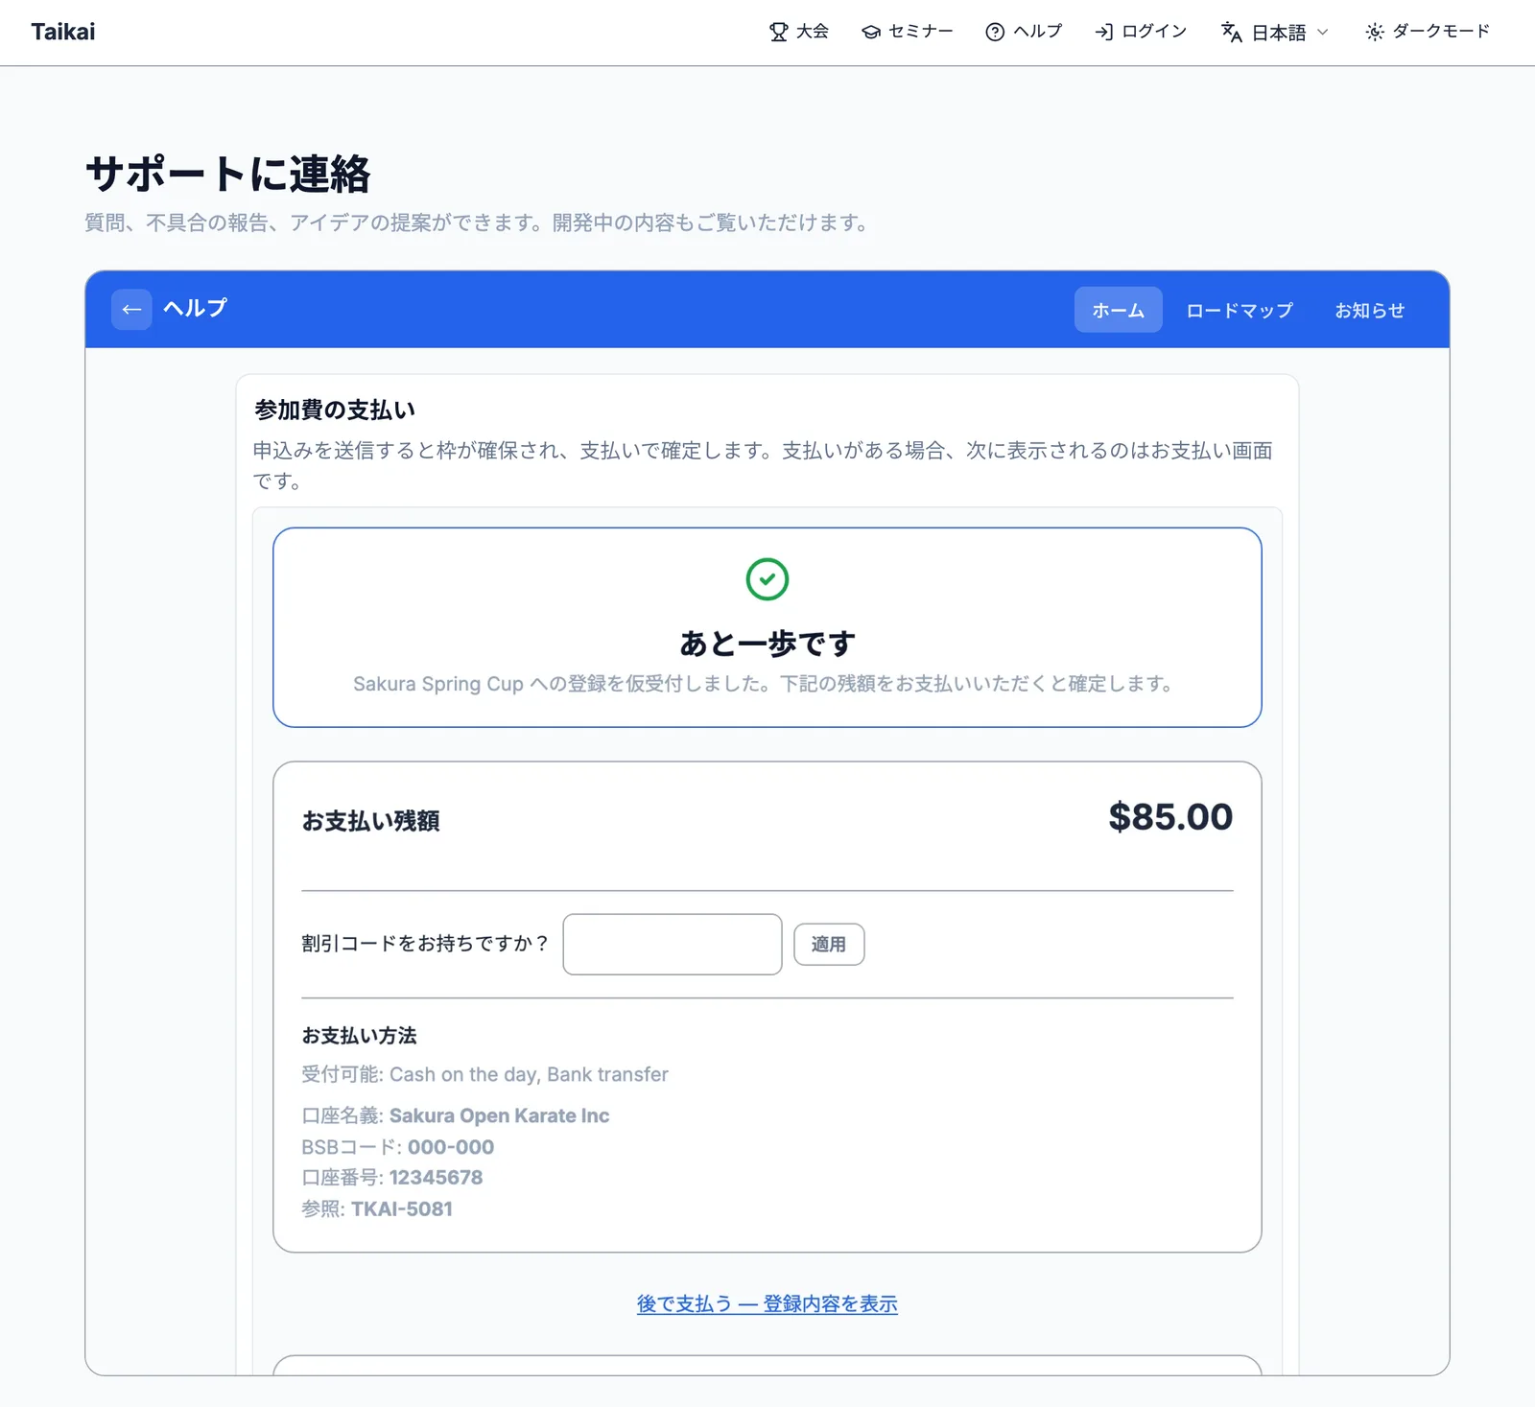Click the 適用 button

pyautogui.click(x=829, y=945)
